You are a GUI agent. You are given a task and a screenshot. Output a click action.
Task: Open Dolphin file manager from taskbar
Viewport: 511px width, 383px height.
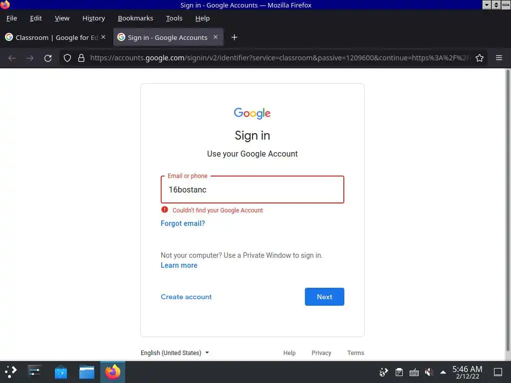coord(87,372)
